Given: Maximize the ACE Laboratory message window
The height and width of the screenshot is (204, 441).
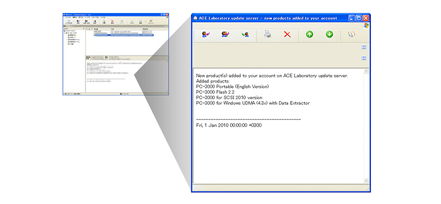Looking at the screenshot, I should click(x=359, y=18).
